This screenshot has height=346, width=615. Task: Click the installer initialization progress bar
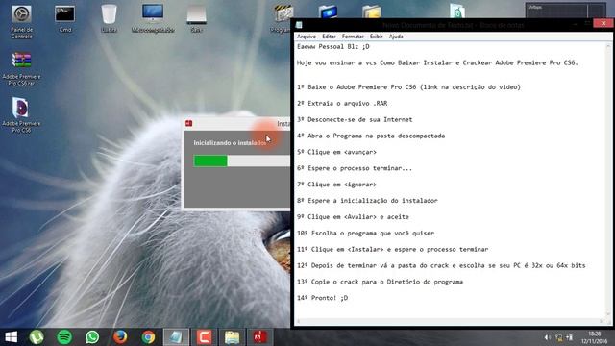(241, 161)
